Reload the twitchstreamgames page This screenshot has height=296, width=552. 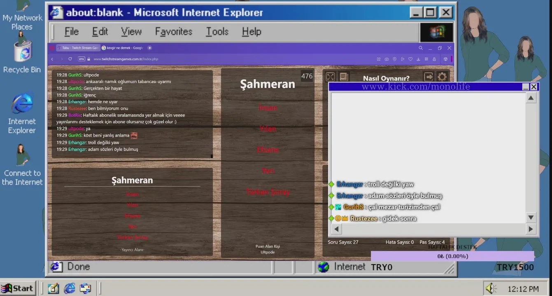point(70,59)
